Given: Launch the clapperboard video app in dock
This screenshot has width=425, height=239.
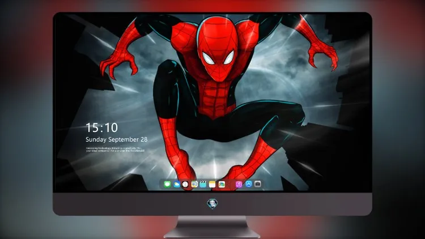Looking at the screenshot, I should click(203, 184).
